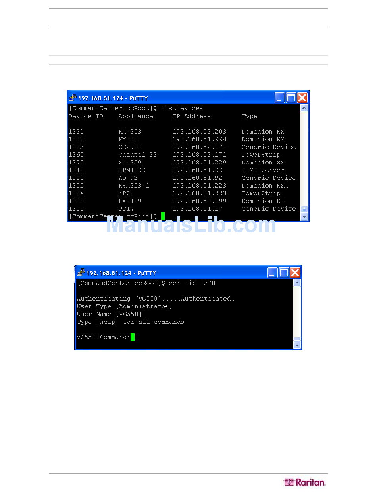Click PuTTY icon in ssh session title bar

click(81, 273)
